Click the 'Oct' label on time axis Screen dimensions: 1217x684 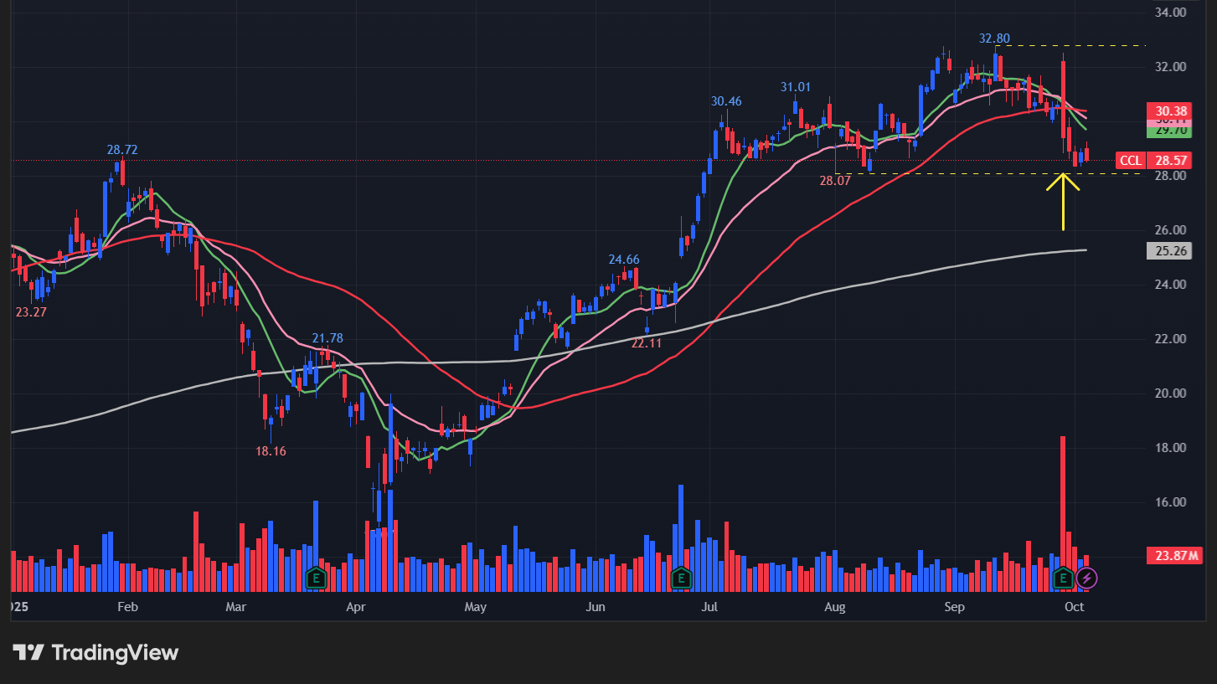coord(1073,606)
